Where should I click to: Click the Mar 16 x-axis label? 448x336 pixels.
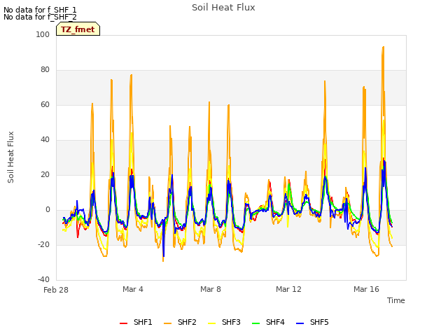point(366,289)
